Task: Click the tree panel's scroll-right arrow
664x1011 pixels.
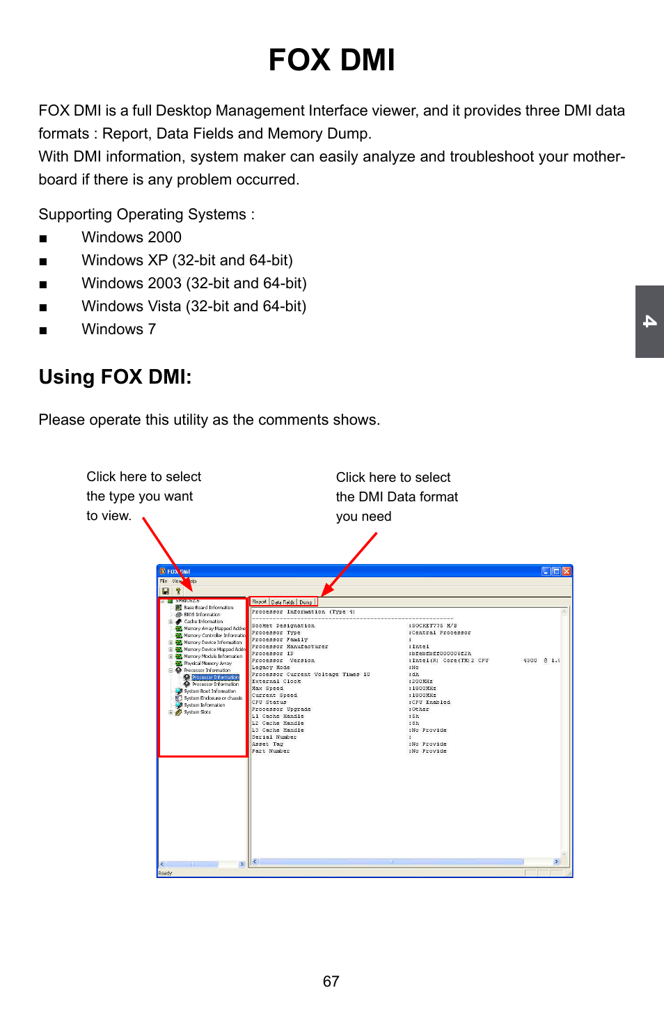Action: pyautogui.click(x=242, y=864)
